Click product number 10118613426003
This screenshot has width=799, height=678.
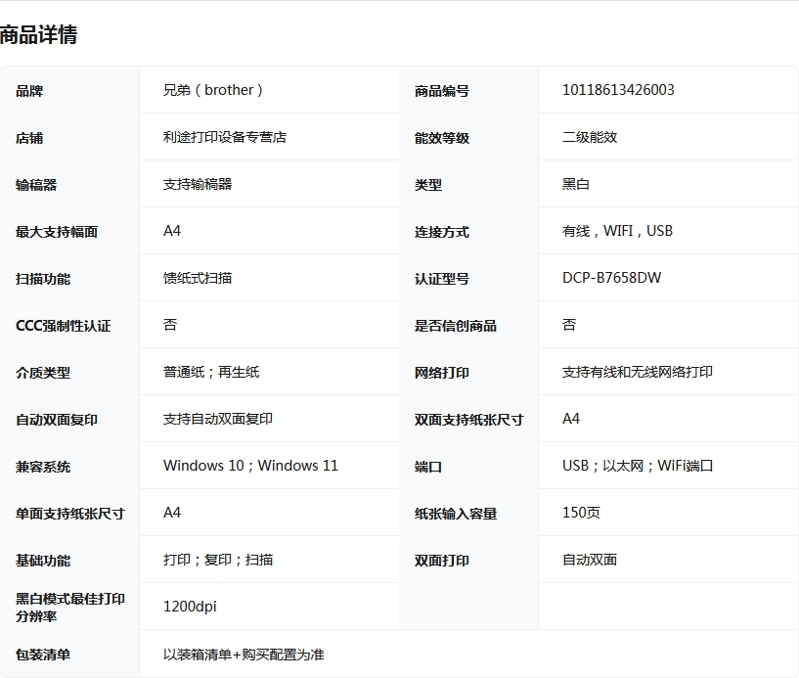click(618, 90)
